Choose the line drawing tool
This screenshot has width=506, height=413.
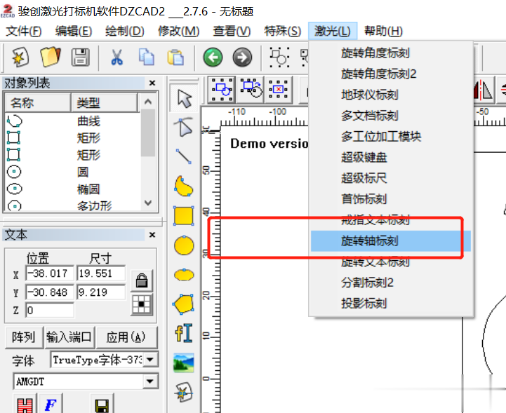(184, 156)
